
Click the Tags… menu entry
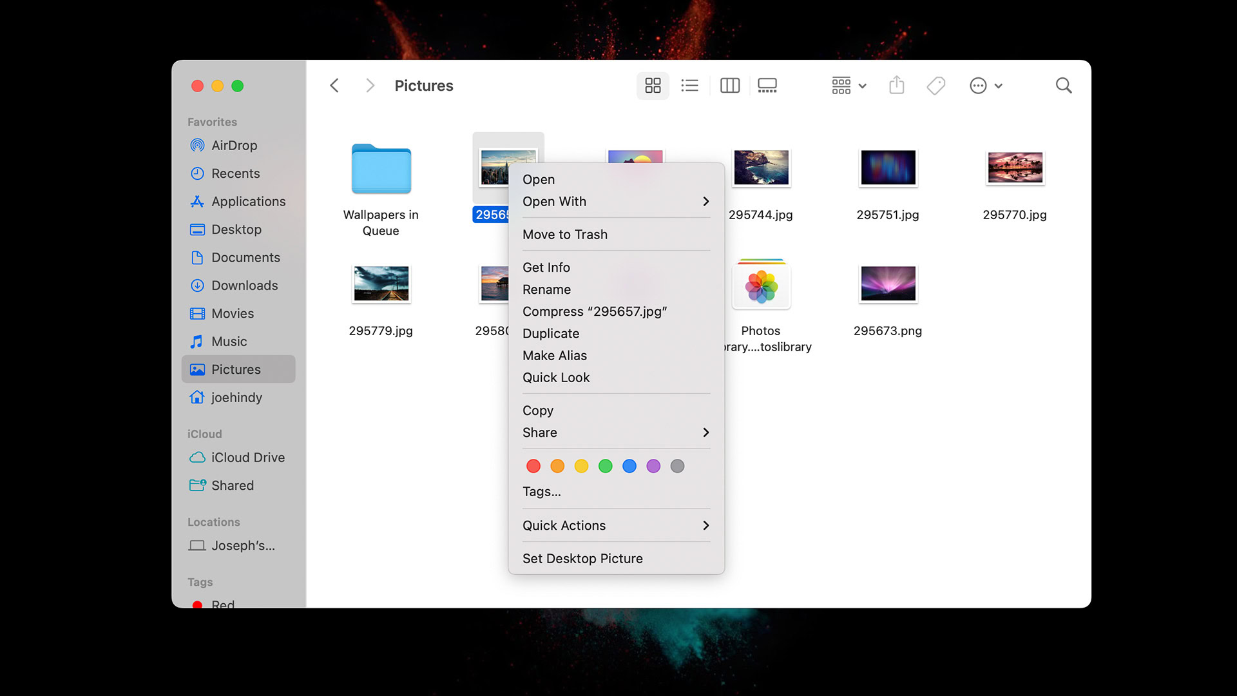[541, 492]
